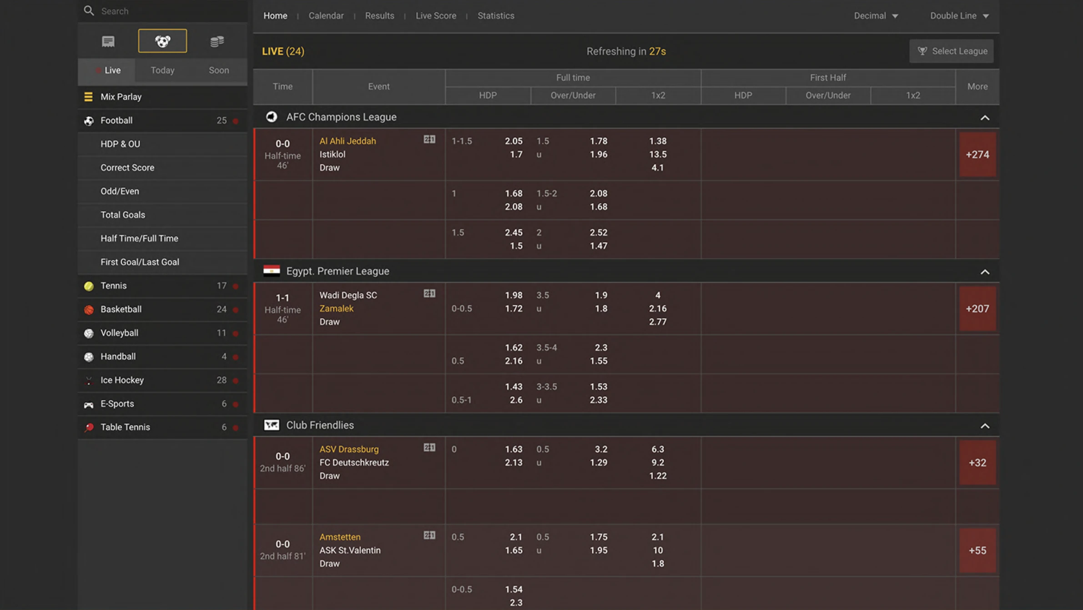Click the Select League button
Screen dimensions: 1083x610
coord(952,51)
